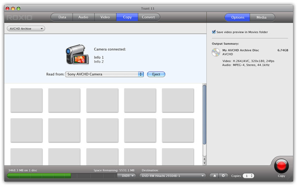Select the Options tab

238,17
